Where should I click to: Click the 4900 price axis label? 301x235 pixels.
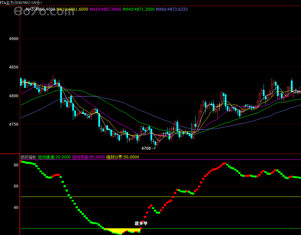[14, 39]
